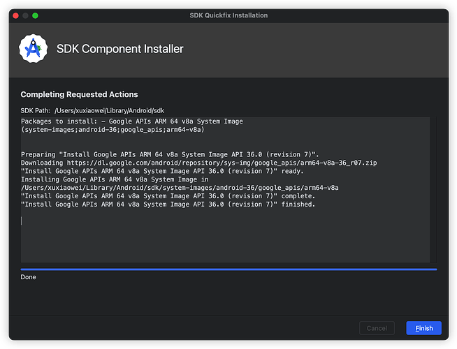Click the system-images package ID line

112,130
